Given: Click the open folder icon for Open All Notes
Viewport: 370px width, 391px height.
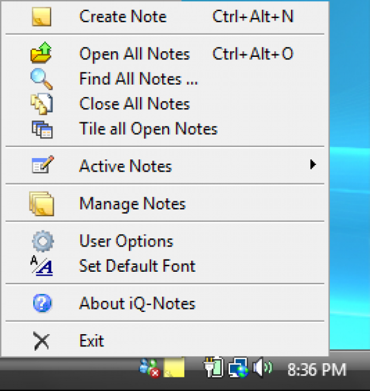Looking at the screenshot, I should 41,54.
